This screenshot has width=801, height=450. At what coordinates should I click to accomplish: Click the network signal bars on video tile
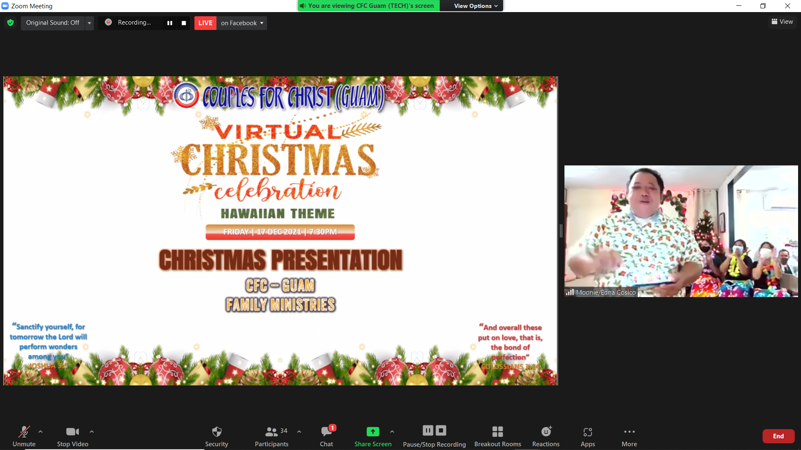pyautogui.click(x=570, y=292)
